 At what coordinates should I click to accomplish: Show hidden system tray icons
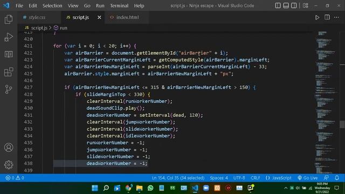pos(286,188)
